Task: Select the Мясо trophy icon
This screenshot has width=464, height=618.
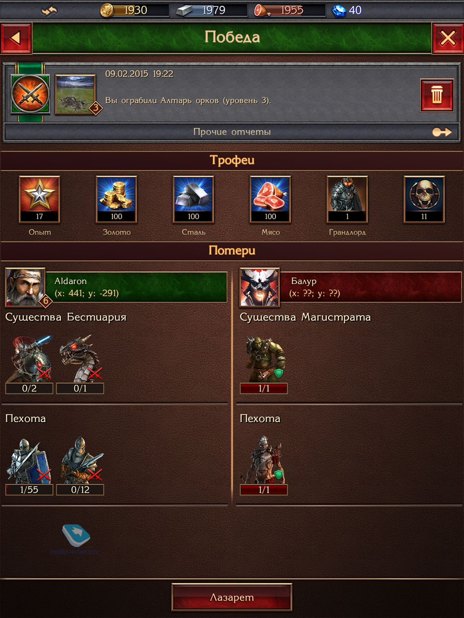Action: pos(270,199)
